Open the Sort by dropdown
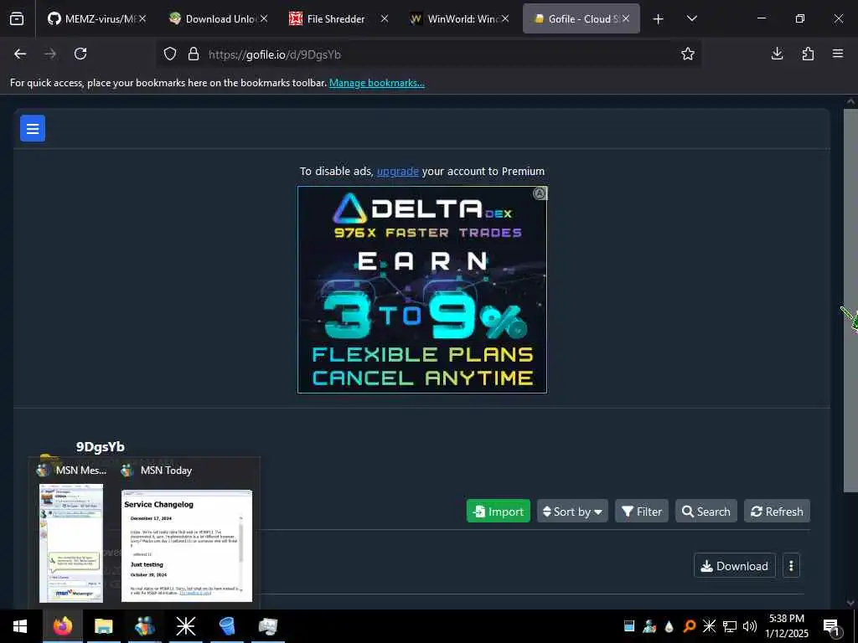The image size is (858, 643). click(x=572, y=512)
